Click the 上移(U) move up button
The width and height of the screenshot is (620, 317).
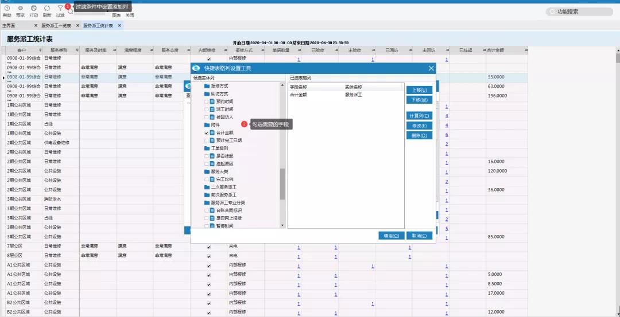[419, 90]
